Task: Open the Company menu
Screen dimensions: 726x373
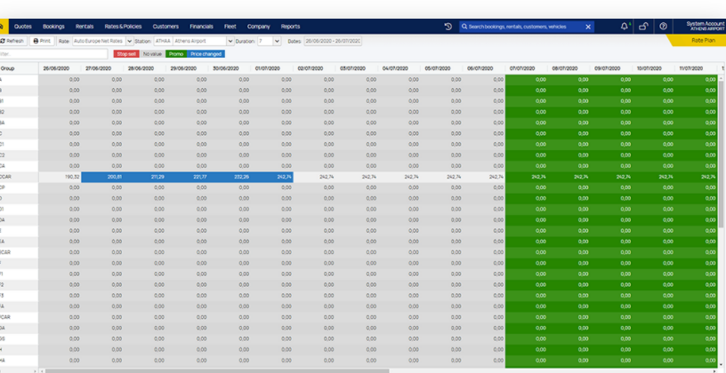Action: (258, 27)
